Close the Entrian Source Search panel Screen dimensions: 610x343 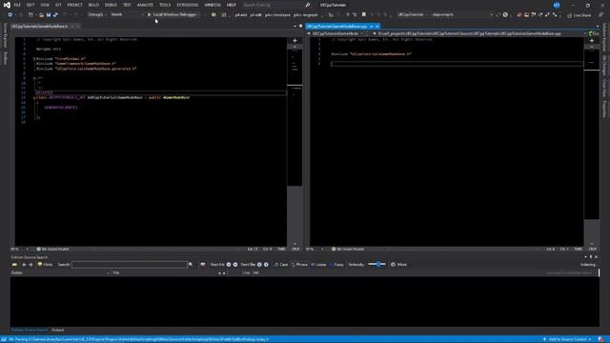pos(597,257)
